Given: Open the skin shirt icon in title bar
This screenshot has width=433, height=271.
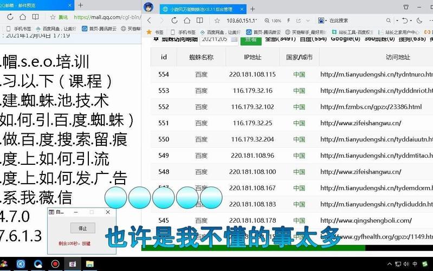Looking at the screenshot, I should (x=406, y=7).
